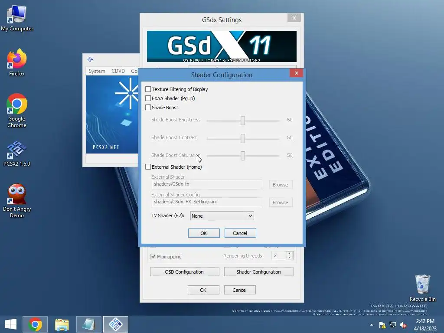
Task: Show hidden tray icons arrow
Action: click(x=372, y=325)
